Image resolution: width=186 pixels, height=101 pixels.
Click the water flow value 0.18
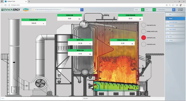(80, 54)
